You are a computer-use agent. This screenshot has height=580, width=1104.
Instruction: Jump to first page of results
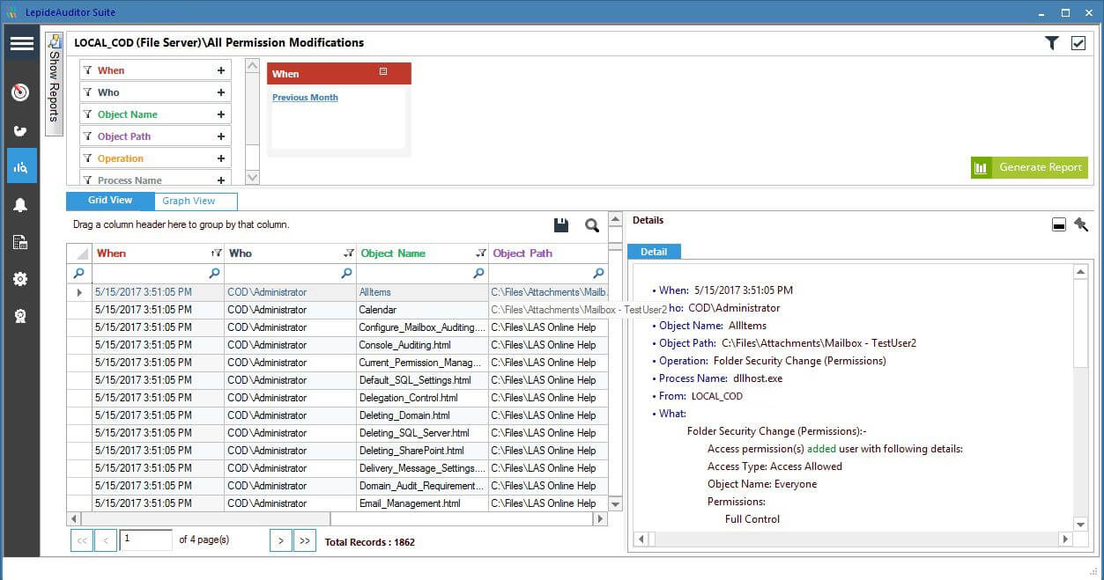tap(82, 541)
